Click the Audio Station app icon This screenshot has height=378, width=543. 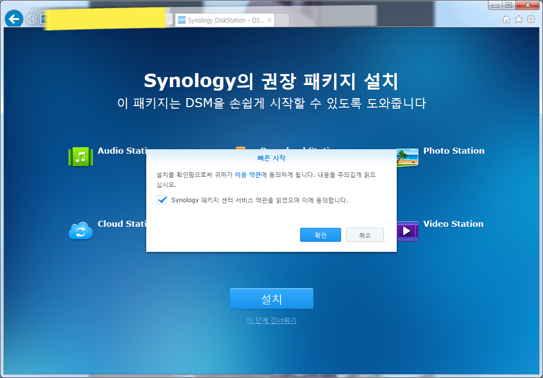coord(80,156)
